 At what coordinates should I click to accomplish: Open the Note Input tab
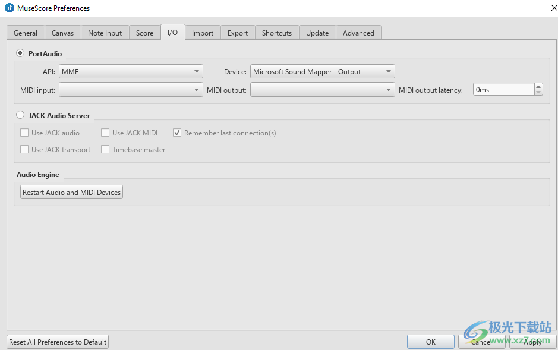105,33
